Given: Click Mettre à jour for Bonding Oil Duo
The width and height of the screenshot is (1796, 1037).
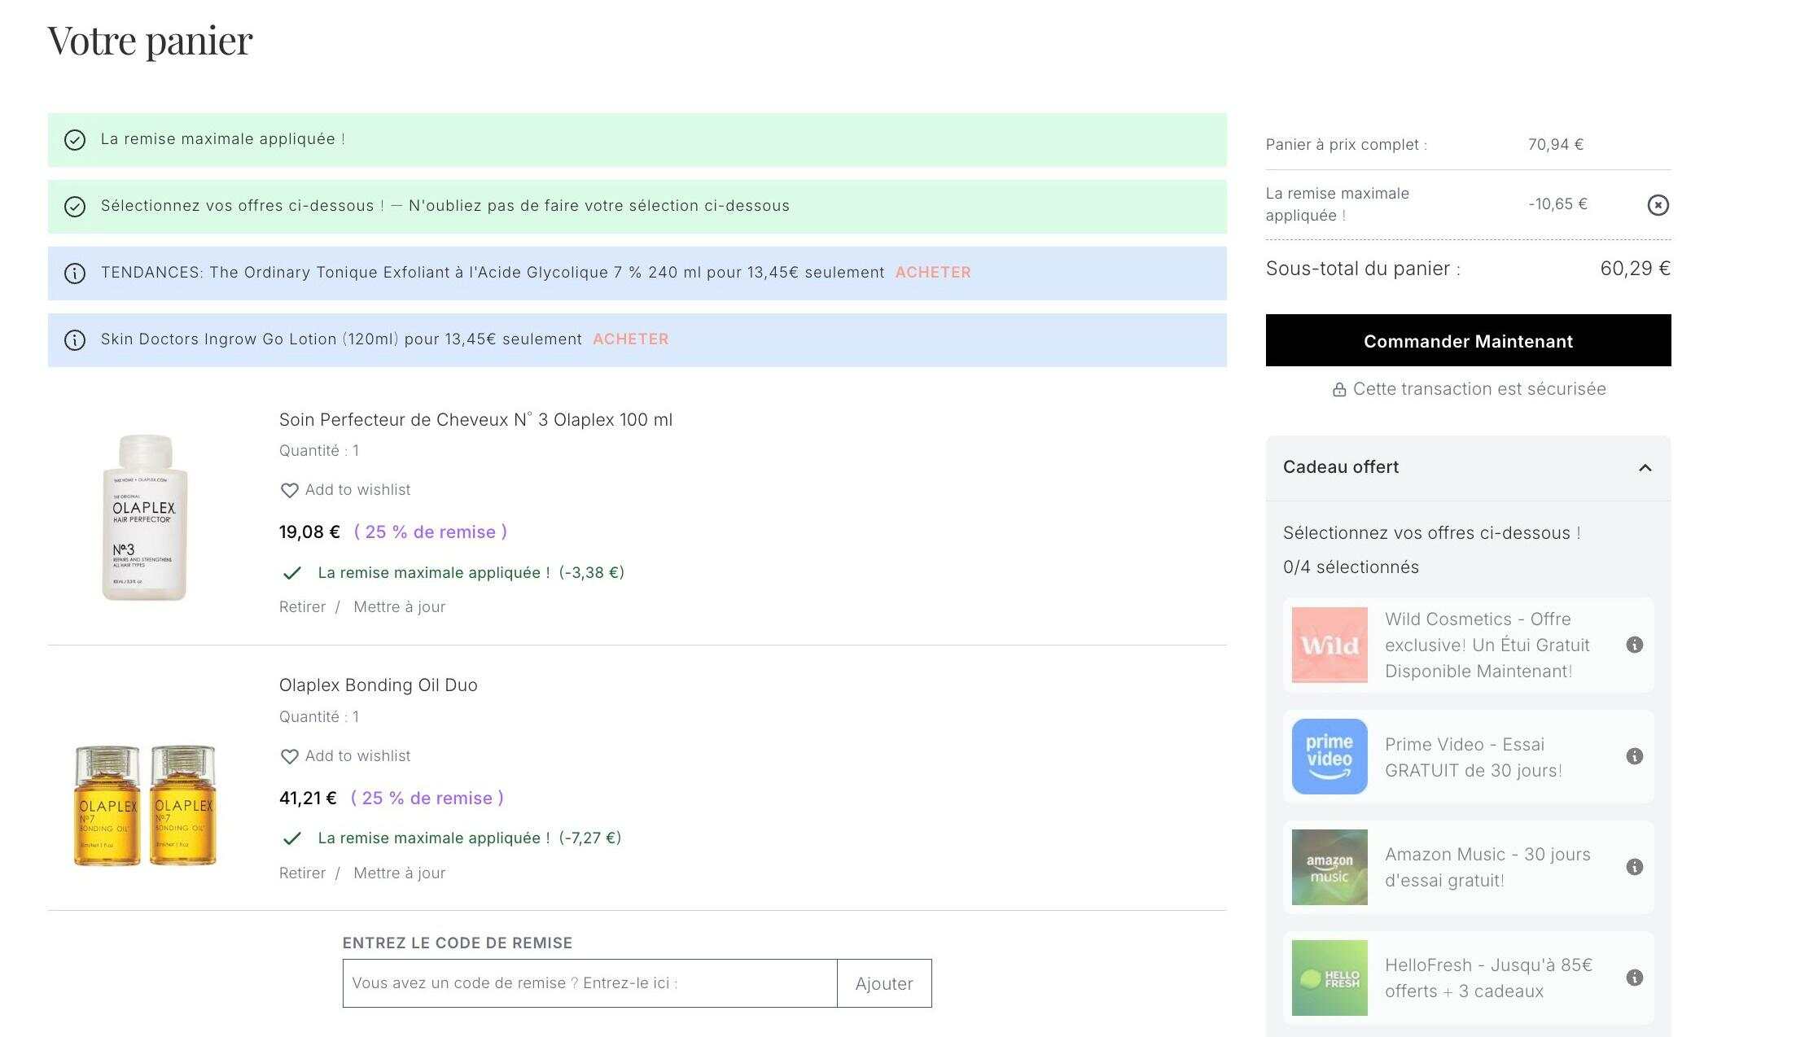Looking at the screenshot, I should pos(399,873).
